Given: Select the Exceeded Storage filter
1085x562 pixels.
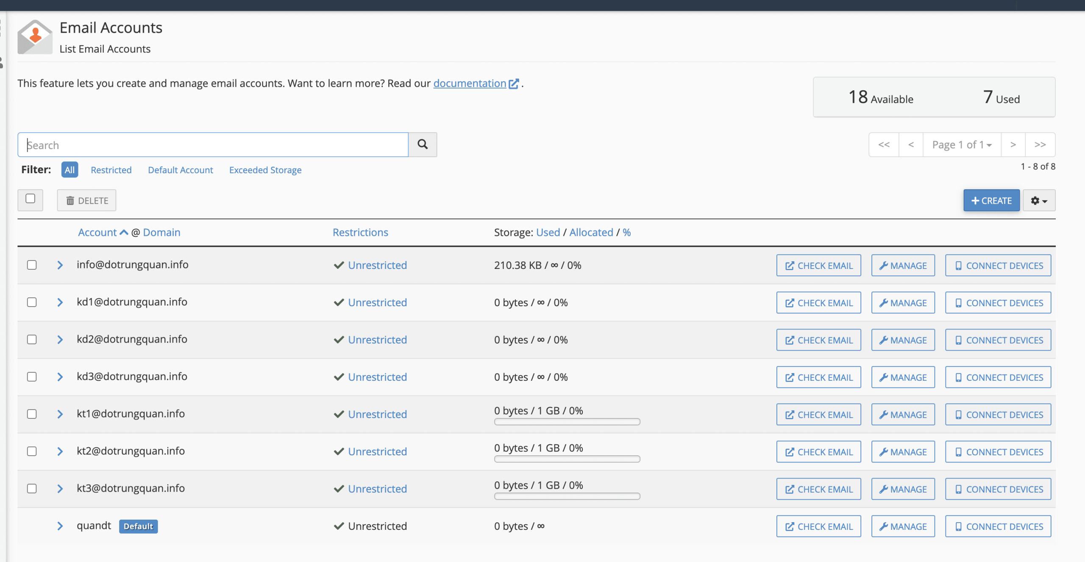Looking at the screenshot, I should coord(265,170).
